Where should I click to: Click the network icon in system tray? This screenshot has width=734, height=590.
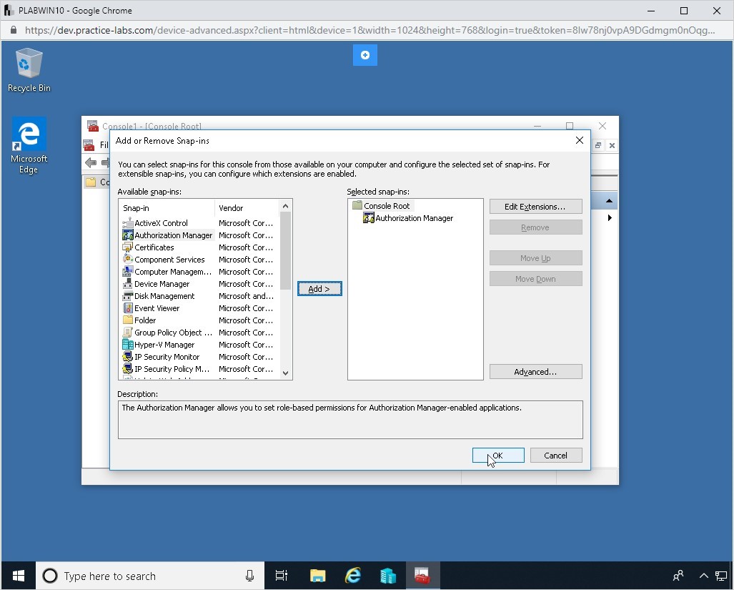[x=721, y=576]
